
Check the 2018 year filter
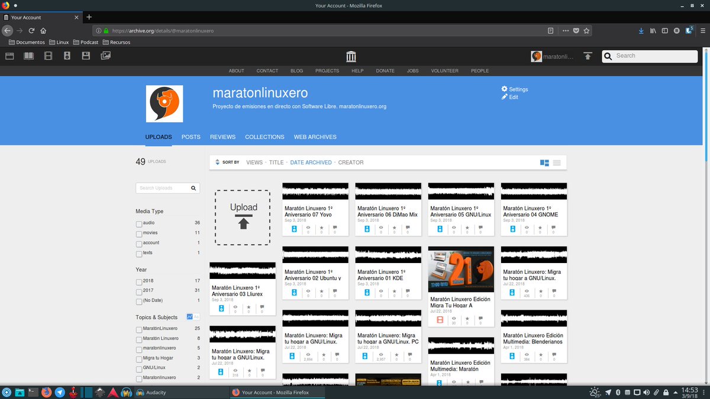[x=139, y=283]
